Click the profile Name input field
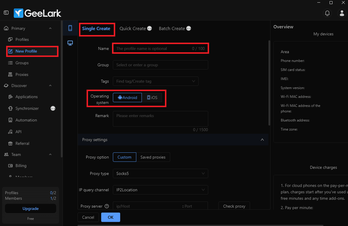Viewport: 348px width, 226px height. tap(160, 48)
